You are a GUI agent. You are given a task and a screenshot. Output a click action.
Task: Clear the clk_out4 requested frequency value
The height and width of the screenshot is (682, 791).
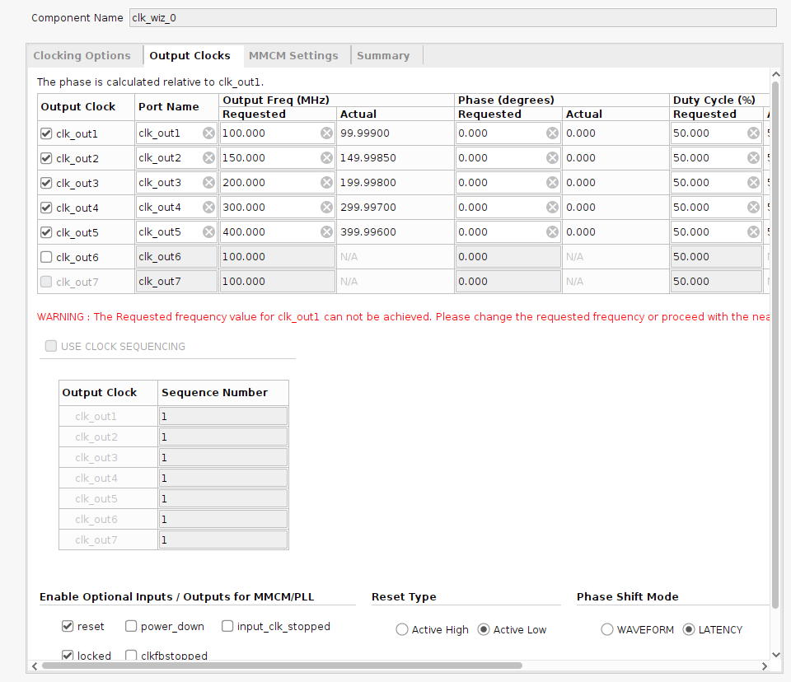pyautogui.click(x=326, y=207)
